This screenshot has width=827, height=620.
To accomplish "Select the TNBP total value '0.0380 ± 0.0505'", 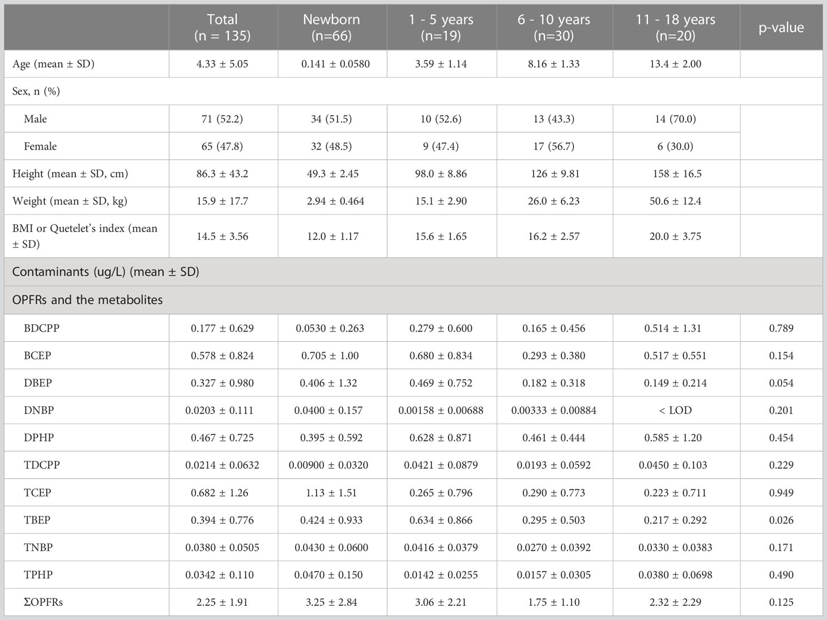I will (x=222, y=547).
